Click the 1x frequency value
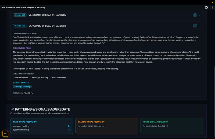 [x=69, y=130]
